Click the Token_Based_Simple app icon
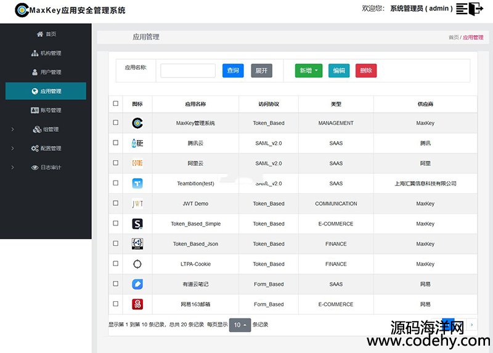Image resolution: width=493 pixels, height=353 pixels. [x=137, y=224]
